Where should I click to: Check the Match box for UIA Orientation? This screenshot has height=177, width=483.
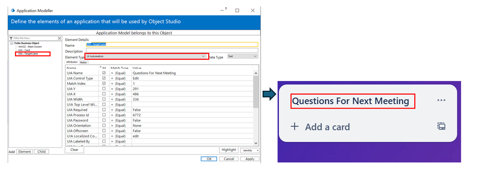[104, 125]
